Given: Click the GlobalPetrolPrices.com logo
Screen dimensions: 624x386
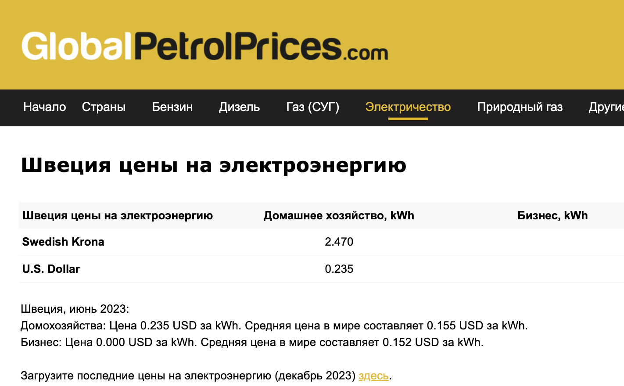Looking at the screenshot, I should (204, 46).
